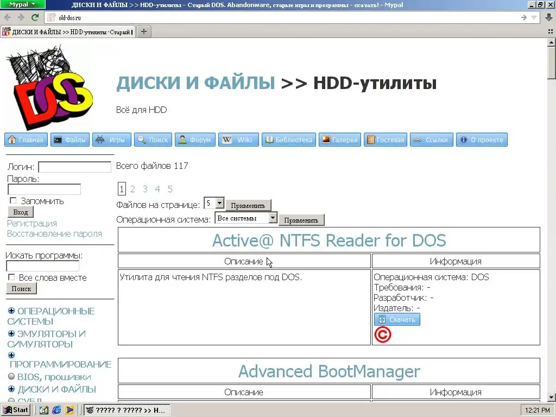
Task: Open the Файлы nav button
Action: click(x=70, y=140)
